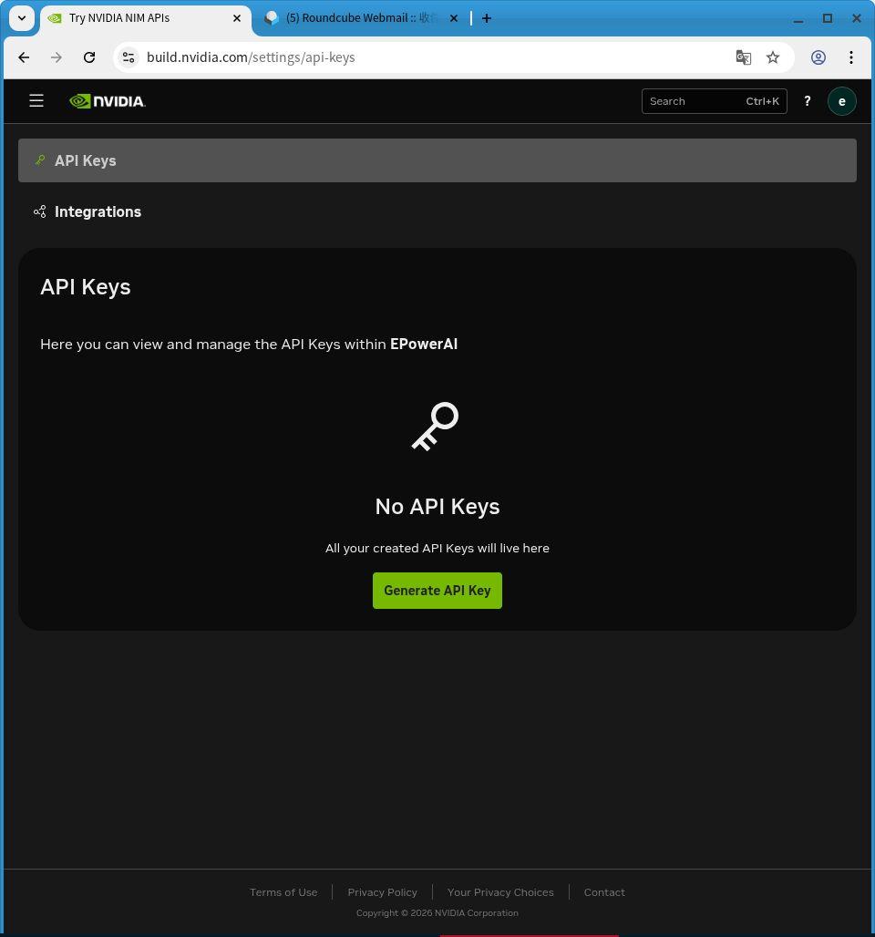The width and height of the screenshot is (875, 937).
Task: Click the NVIDIA logo
Action: coord(108,101)
